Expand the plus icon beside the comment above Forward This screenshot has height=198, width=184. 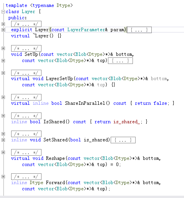click(3, 176)
